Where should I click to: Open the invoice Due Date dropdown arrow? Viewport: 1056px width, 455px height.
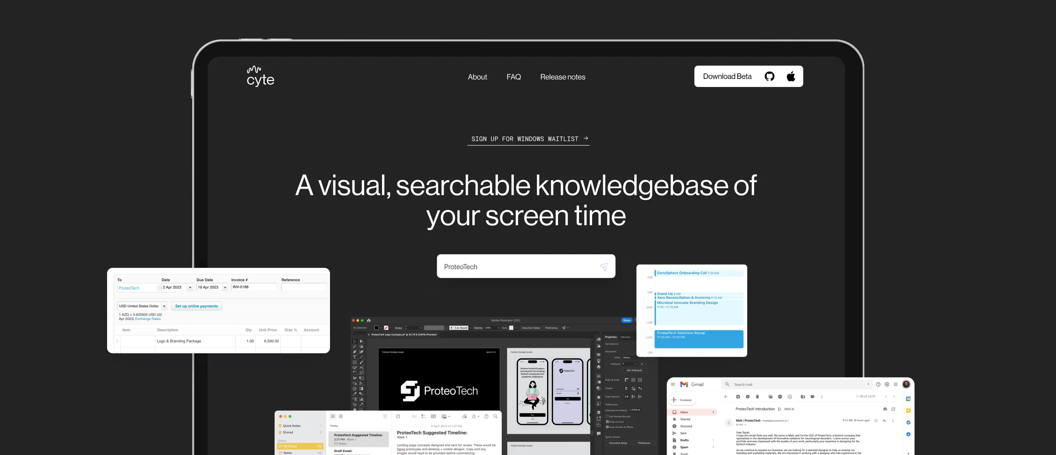[225, 288]
